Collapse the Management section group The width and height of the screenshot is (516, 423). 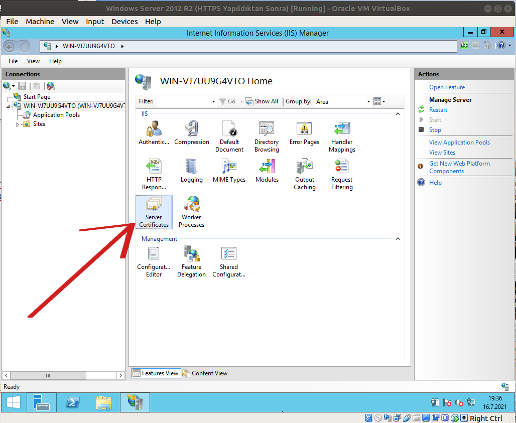tap(398, 239)
